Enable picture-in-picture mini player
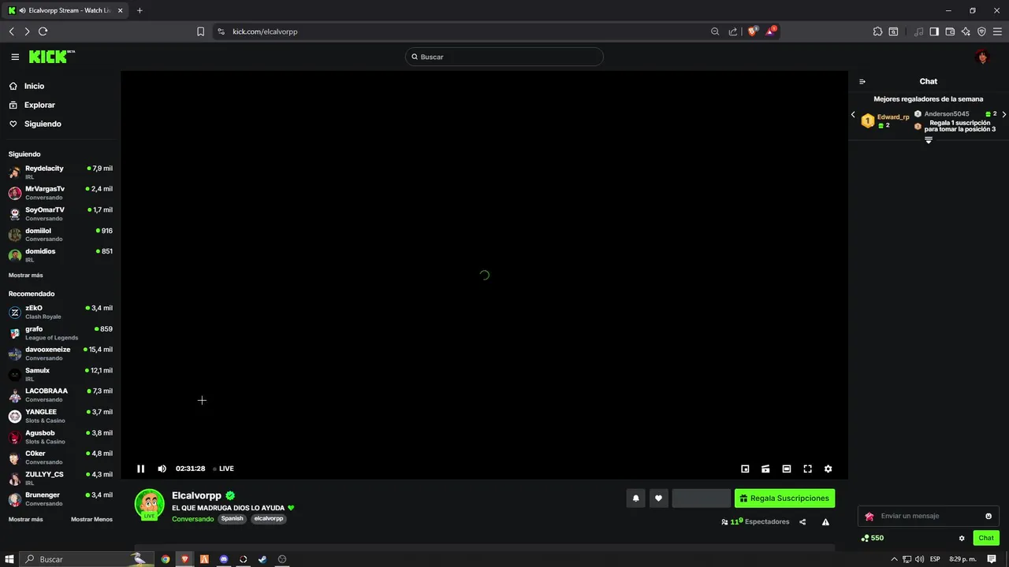The width and height of the screenshot is (1009, 567). tap(745, 469)
